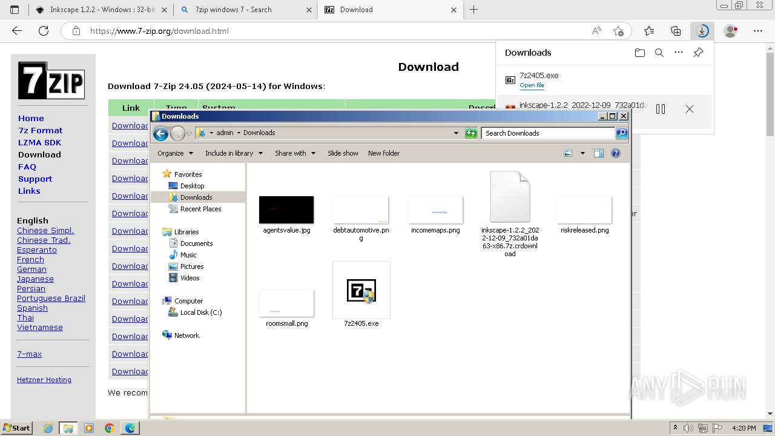Open a new browser tab
The height and width of the screenshot is (436, 775).
pyautogui.click(x=474, y=10)
